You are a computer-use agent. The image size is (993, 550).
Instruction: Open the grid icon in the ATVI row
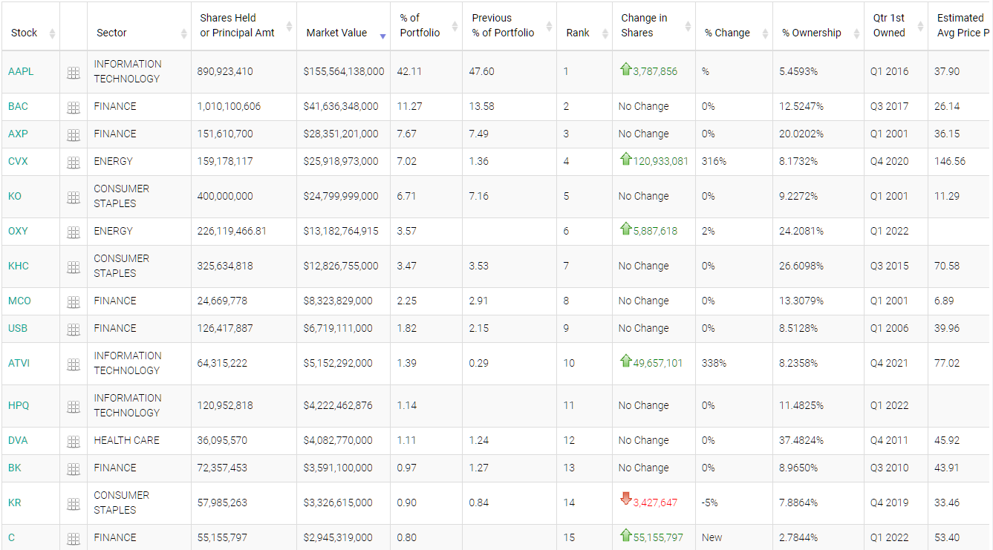coord(74,364)
